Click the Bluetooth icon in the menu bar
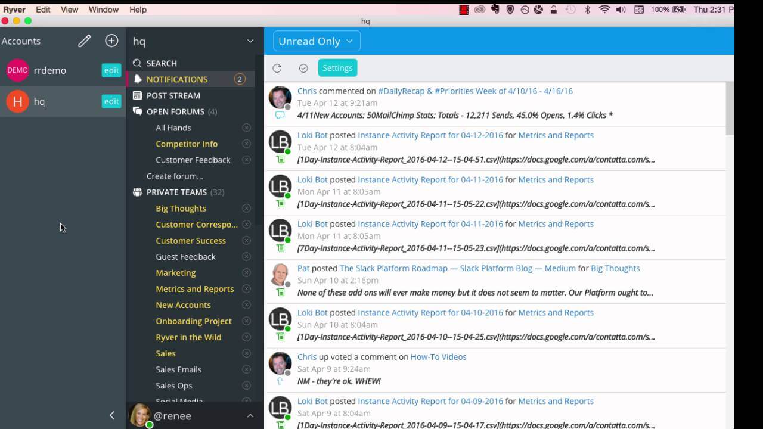Image resolution: width=763 pixels, height=429 pixels. click(587, 10)
